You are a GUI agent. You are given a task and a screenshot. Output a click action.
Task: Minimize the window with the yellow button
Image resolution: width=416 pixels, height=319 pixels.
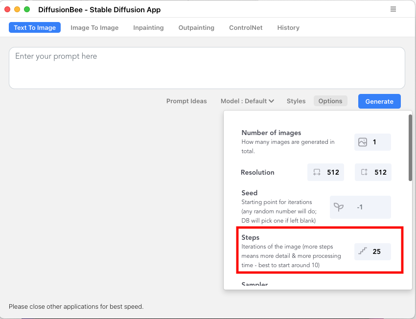17,9
